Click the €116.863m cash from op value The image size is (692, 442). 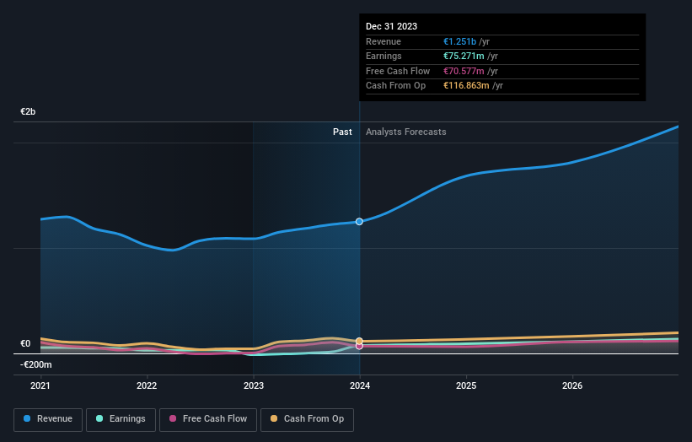466,86
